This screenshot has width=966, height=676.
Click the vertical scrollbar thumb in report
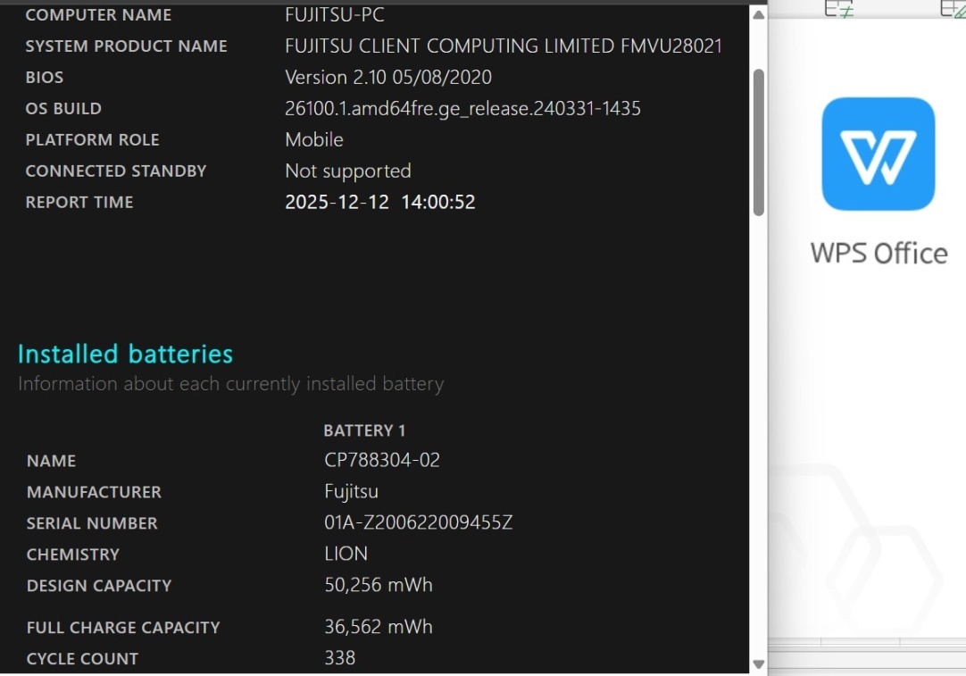click(x=759, y=142)
